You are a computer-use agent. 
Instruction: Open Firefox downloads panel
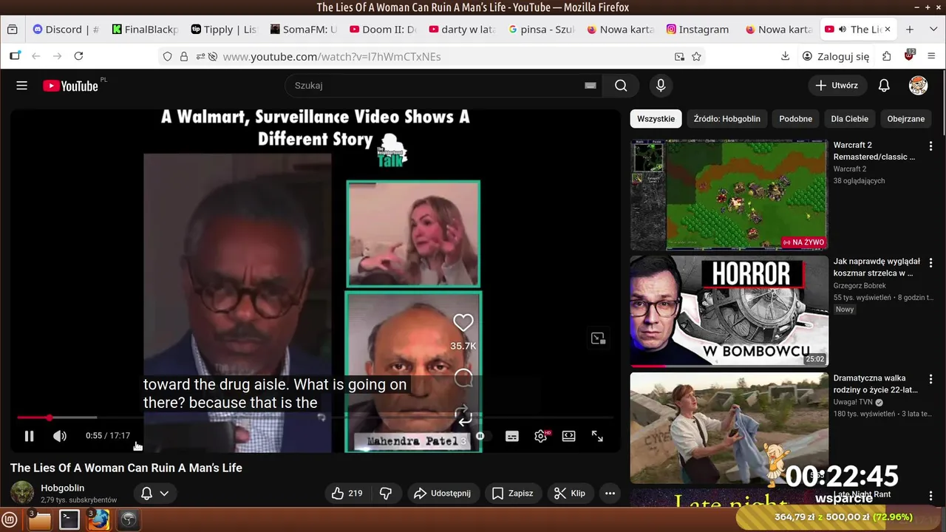(786, 56)
